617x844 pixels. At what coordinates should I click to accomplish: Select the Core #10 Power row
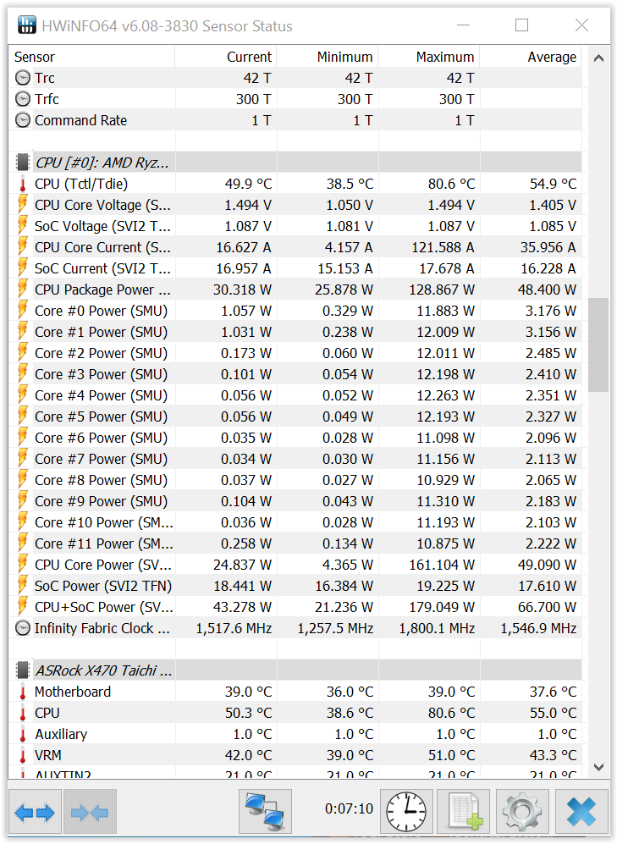295,522
